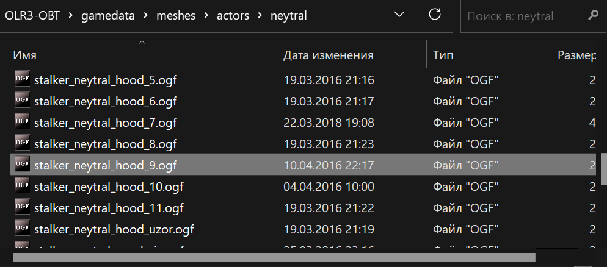Sort files by the Имя column
This screenshot has width=607, height=267.
(x=25, y=55)
